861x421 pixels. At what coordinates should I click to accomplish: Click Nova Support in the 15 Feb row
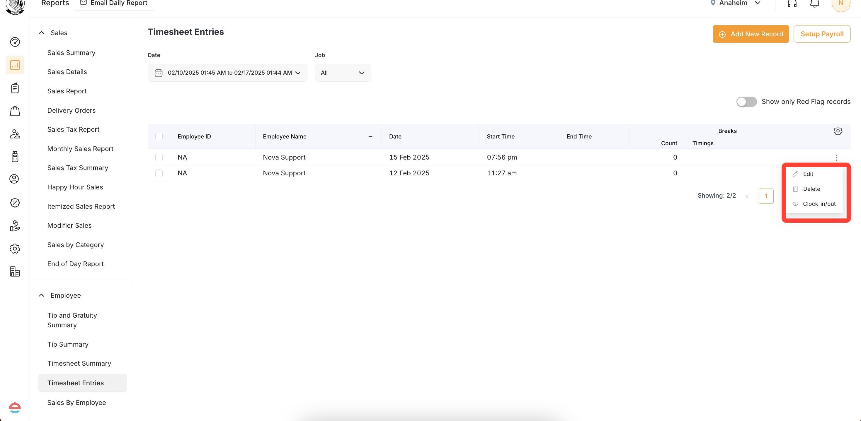point(284,158)
